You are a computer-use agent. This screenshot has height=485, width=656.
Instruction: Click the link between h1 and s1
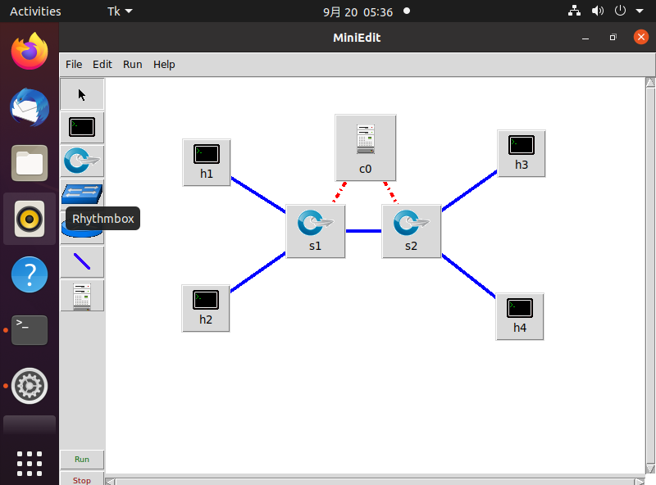pyautogui.click(x=258, y=195)
